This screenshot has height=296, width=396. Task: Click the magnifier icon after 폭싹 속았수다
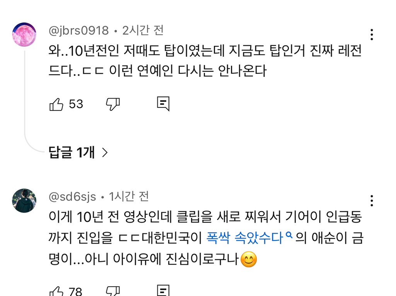point(288,235)
